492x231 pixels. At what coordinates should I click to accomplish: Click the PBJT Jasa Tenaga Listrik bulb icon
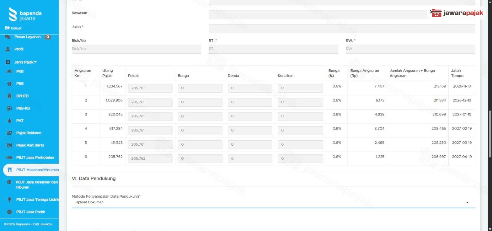pos(9,200)
